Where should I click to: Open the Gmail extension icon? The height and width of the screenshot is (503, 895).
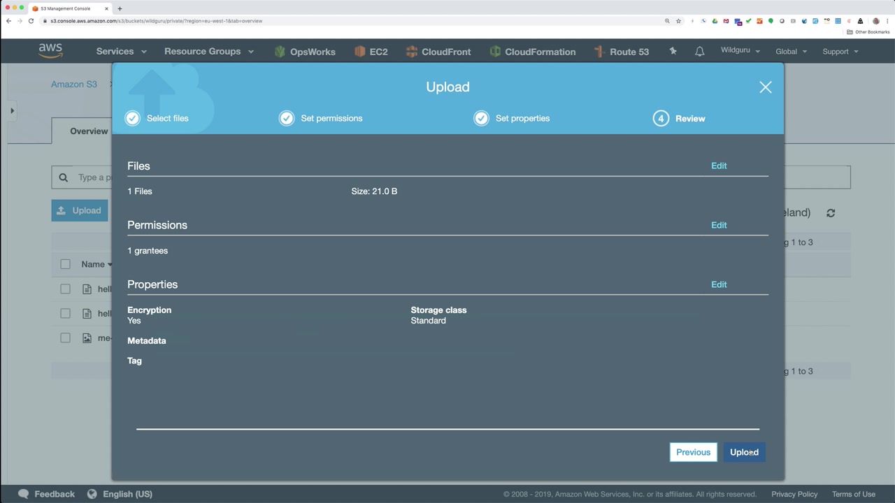pos(726,21)
